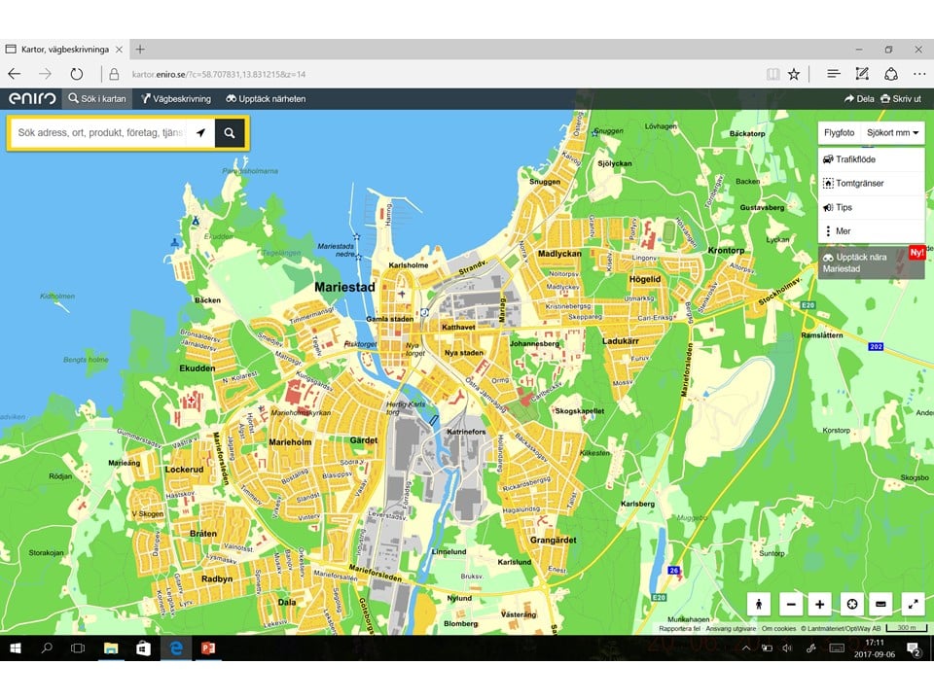Click the Dela share button
The height and width of the screenshot is (700, 934).
pyautogui.click(x=859, y=99)
